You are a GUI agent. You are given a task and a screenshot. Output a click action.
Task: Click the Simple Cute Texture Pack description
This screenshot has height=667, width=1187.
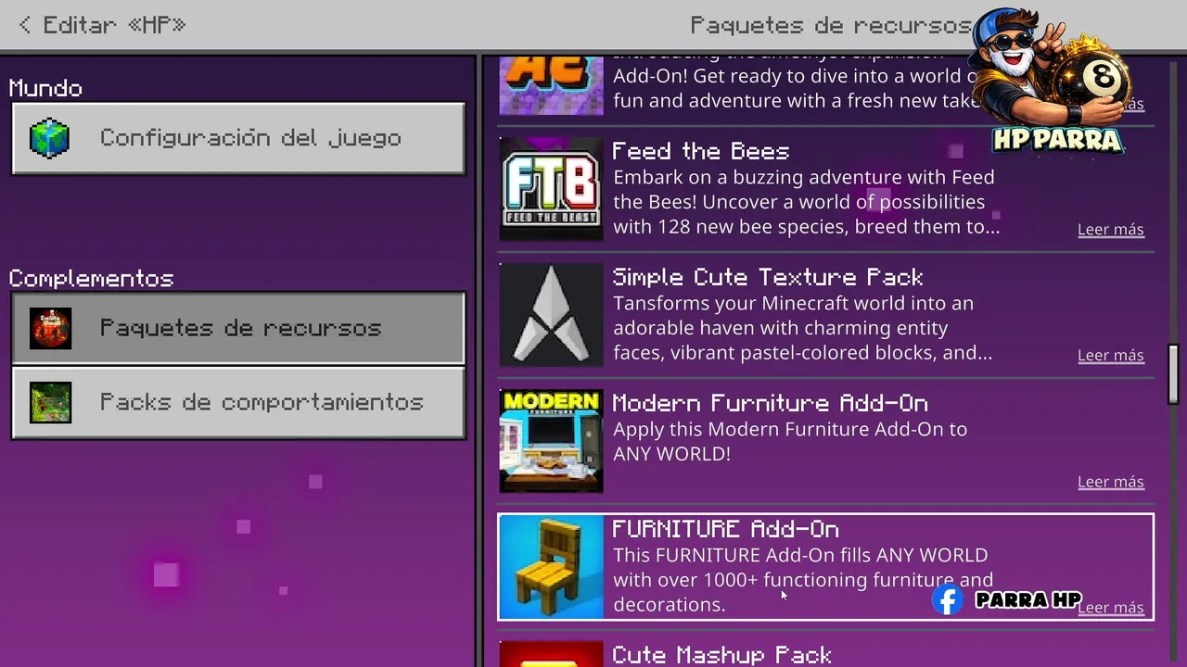802,328
